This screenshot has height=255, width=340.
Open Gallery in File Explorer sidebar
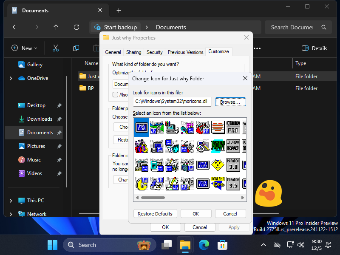pyautogui.click(x=34, y=65)
